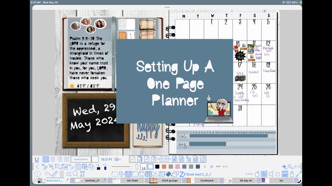Image resolution: width=332 pixels, height=186 pixels.
Task: Toggle the speaker sound icon
Action: (x=271, y=174)
